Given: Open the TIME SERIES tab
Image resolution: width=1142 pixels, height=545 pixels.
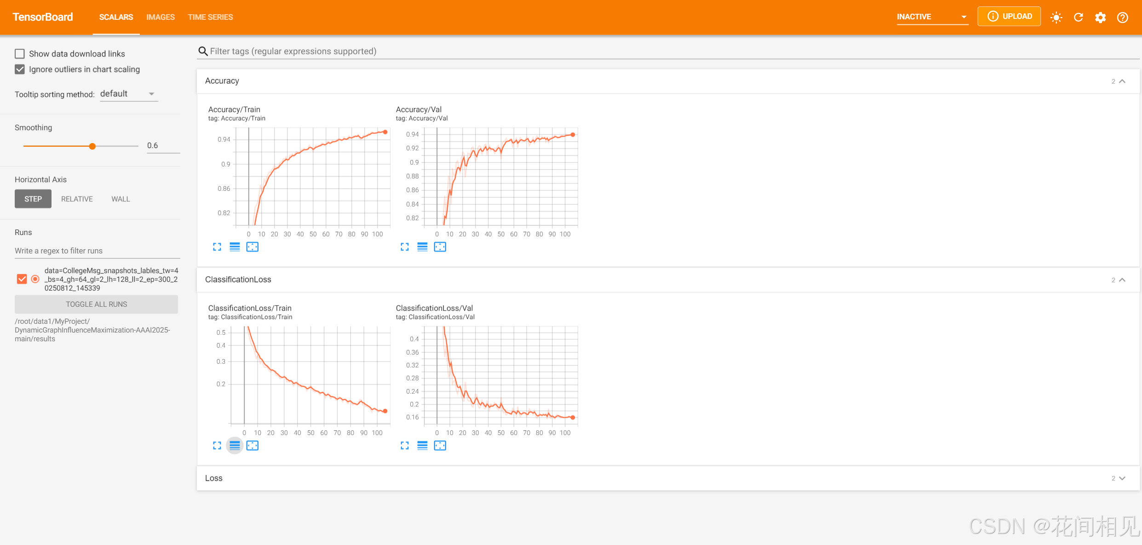Looking at the screenshot, I should 210,17.
